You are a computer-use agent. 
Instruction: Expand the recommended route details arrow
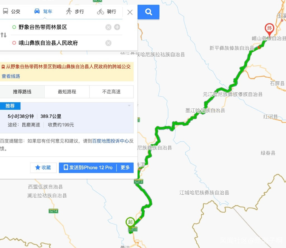(x=129, y=106)
